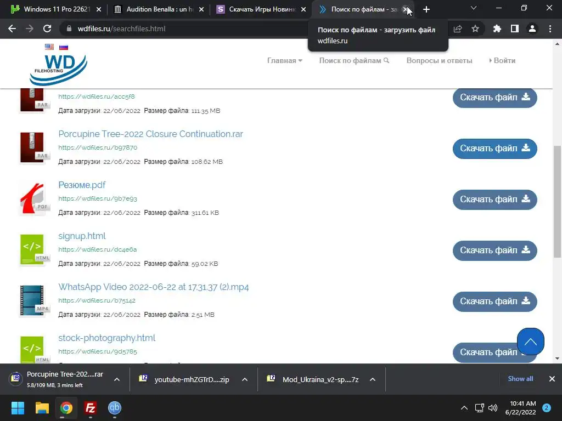Open File Explorer from taskbar

(x=42, y=408)
